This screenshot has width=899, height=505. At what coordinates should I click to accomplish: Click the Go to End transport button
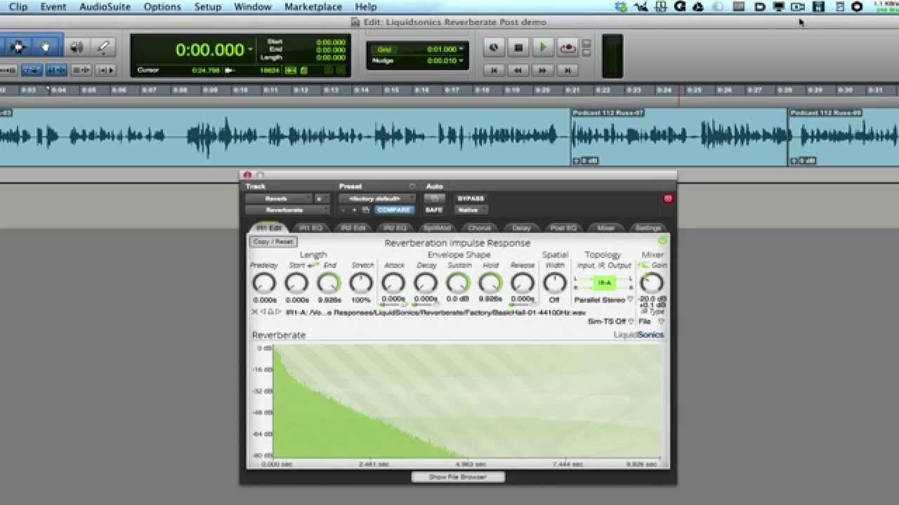tap(567, 70)
